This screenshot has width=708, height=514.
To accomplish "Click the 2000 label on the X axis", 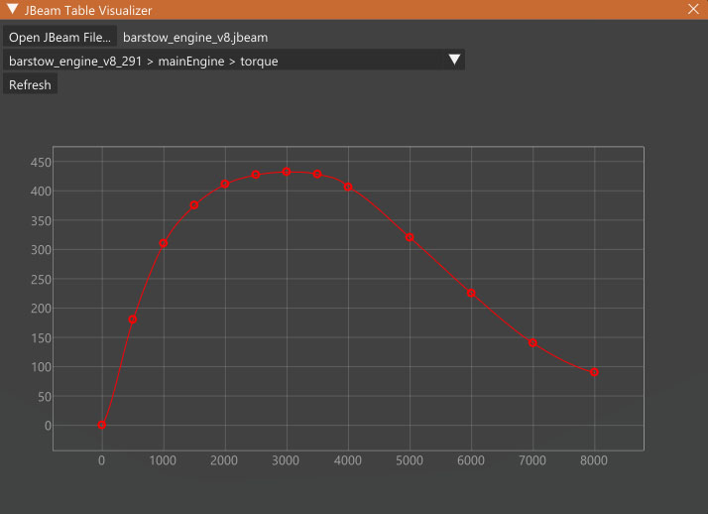I will pyautogui.click(x=224, y=460).
